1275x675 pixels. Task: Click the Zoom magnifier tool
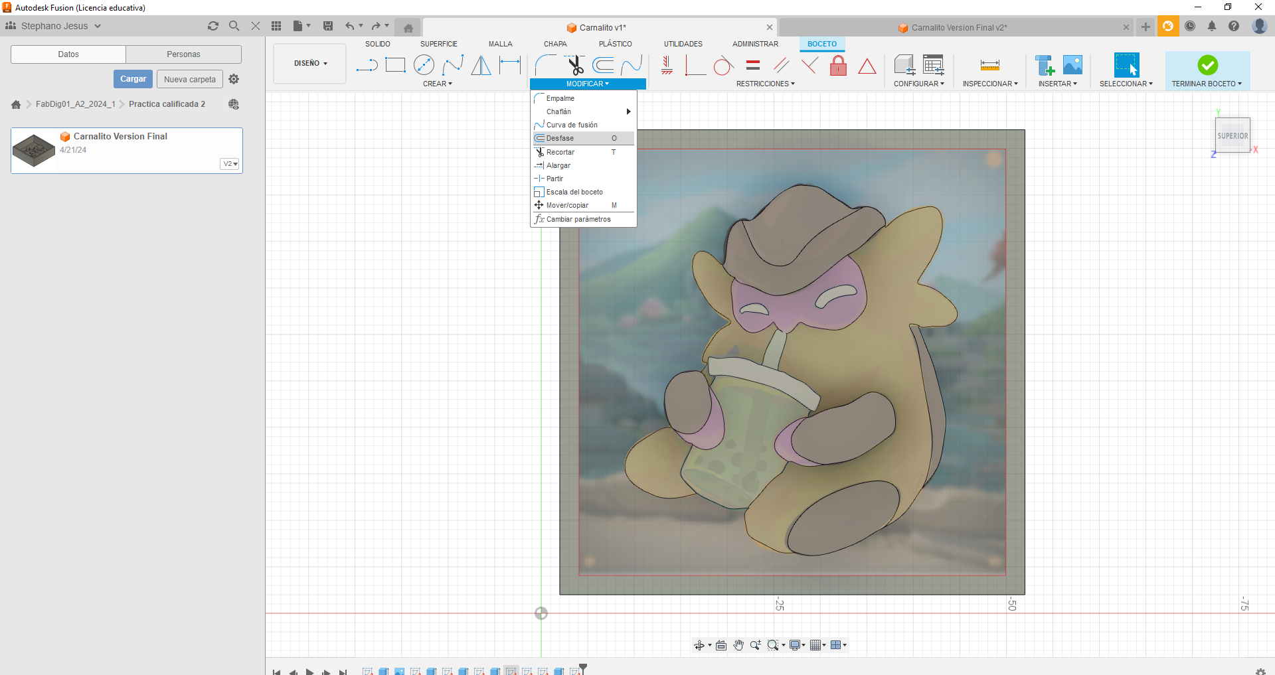(755, 645)
